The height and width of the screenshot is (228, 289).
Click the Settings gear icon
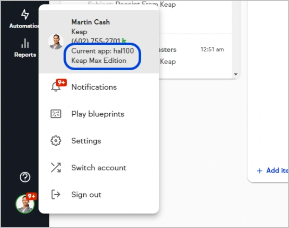pos(56,141)
